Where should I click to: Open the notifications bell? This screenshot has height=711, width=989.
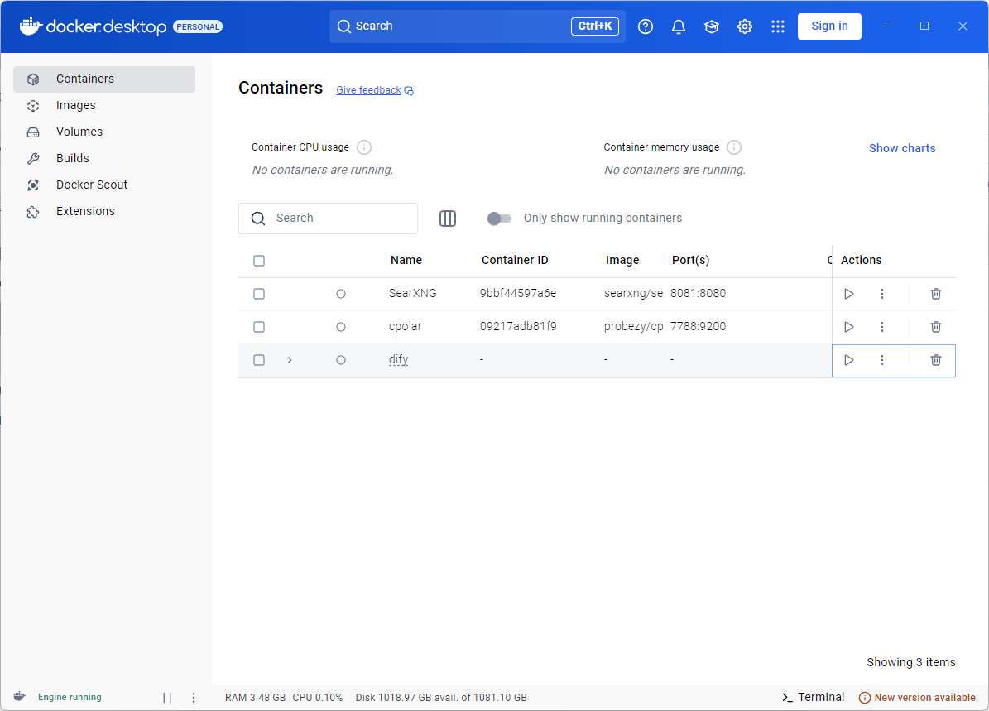pos(679,26)
